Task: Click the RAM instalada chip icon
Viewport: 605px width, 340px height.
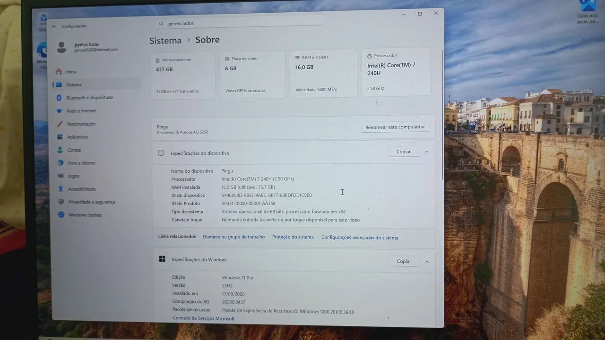Action: pos(298,57)
